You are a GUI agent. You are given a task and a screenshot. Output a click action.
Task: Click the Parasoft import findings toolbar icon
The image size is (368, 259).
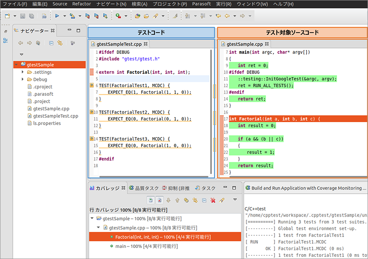(x=72, y=16)
